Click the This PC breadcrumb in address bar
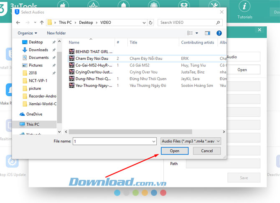 pyautogui.click(x=65, y=23)
